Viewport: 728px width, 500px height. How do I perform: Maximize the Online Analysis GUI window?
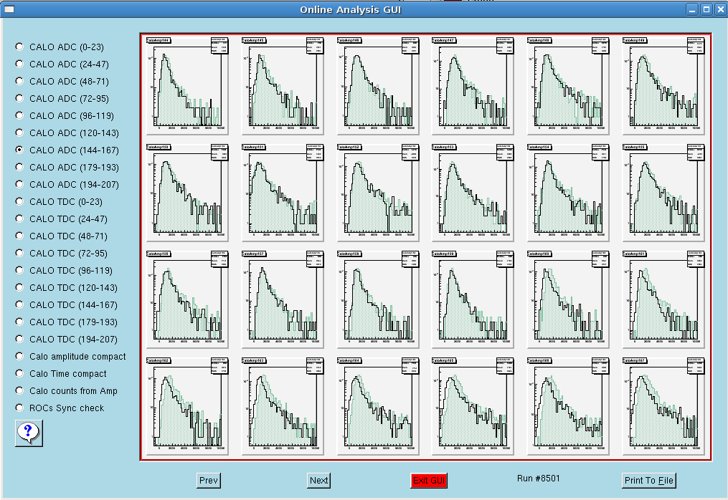tap(706, 9)
